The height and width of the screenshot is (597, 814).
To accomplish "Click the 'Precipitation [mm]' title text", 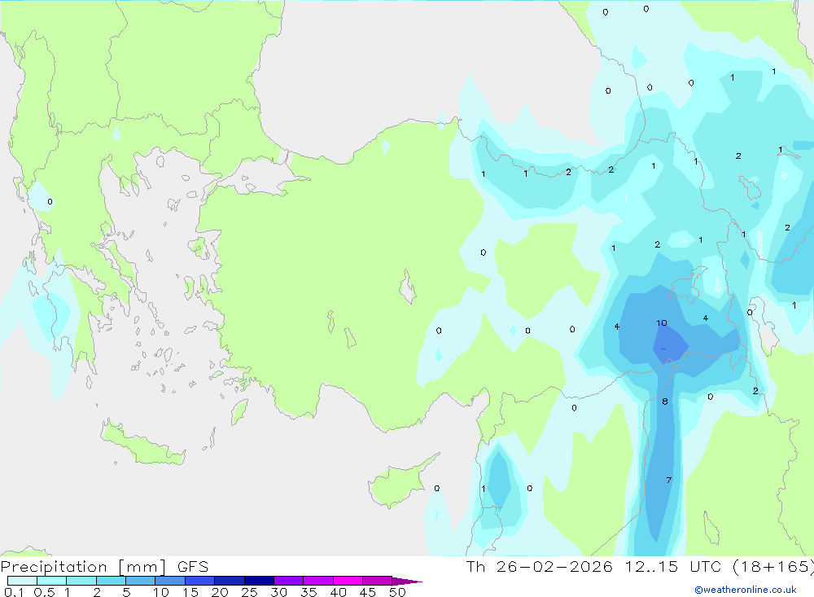I will [x=83, y=567].
